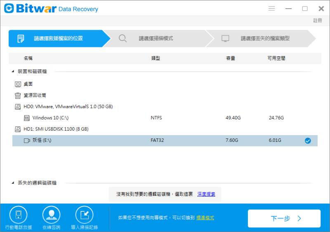Select HD1: SMI USBDISK 1100 disk
The height and width of the screenshot is (232, 330).
pyautogui.click(x=56, y=129)
